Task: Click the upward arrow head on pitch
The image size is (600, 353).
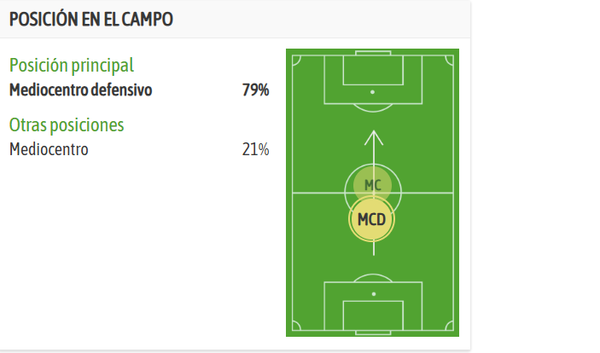Action: point(374,137)
